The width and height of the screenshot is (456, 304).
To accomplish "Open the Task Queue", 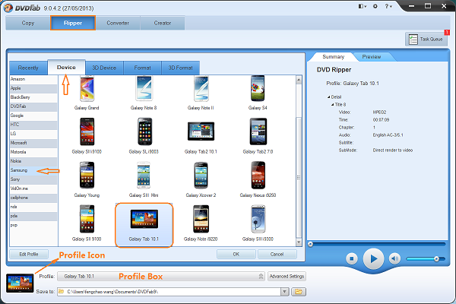I will point(426,39).
